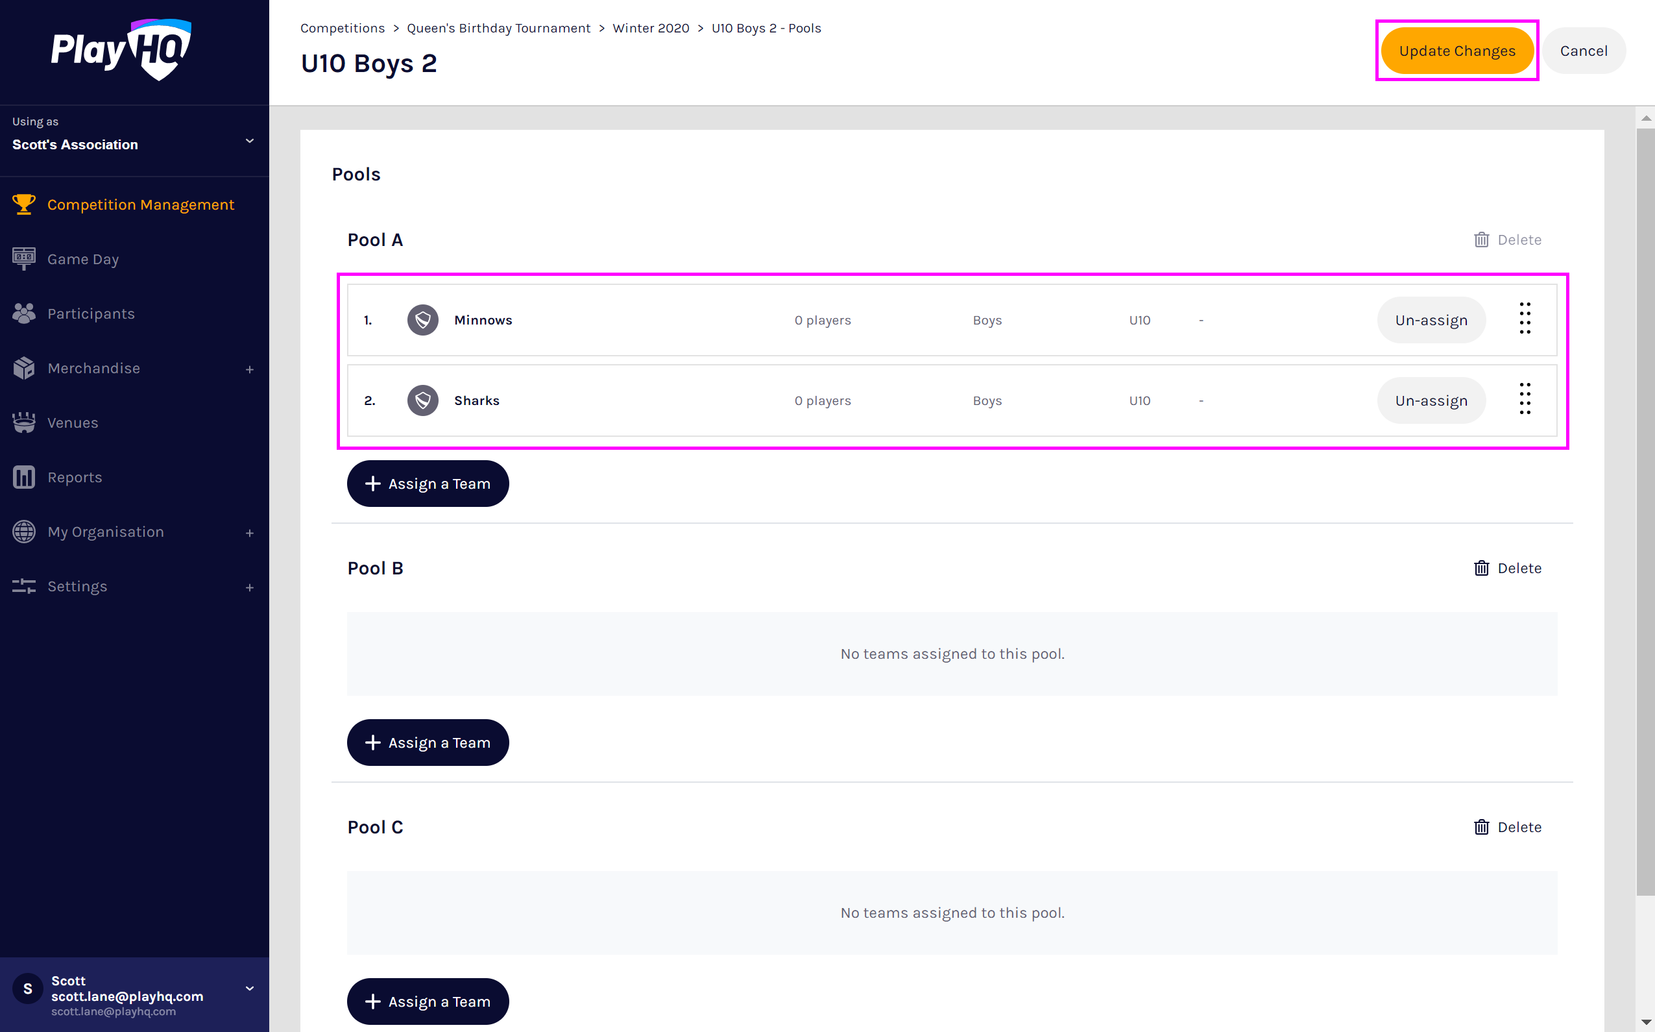The height and width of the screenshot is (1032, 1655).
Task: Delete Pool B
Action: coord(1508,568)
